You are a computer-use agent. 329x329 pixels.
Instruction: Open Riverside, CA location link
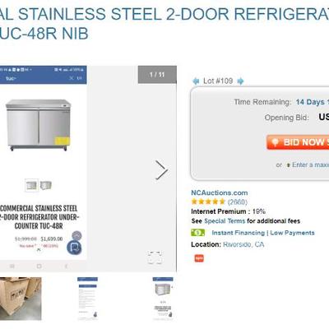pyautogui.click(x=243, y=244)
